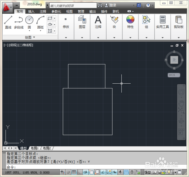Choose the Circle (圆) tool
Viewport: 189px width, 177px height.
pos(29,22)
